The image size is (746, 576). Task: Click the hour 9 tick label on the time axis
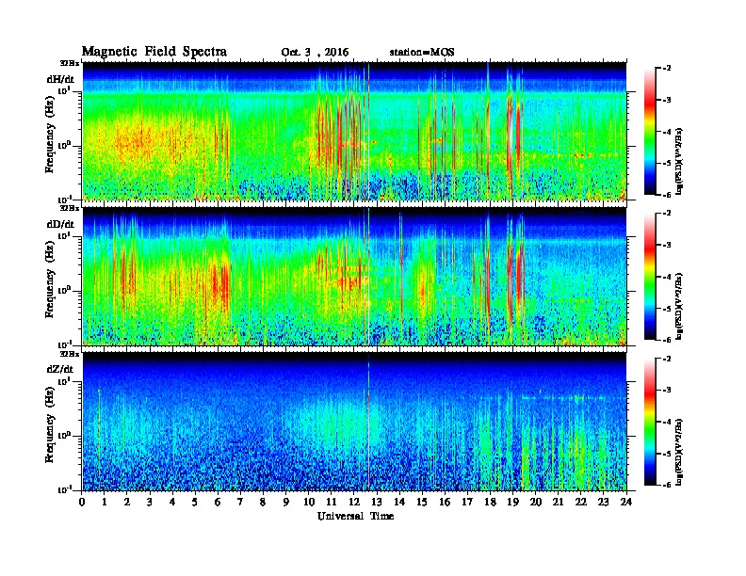pos(286,502)
